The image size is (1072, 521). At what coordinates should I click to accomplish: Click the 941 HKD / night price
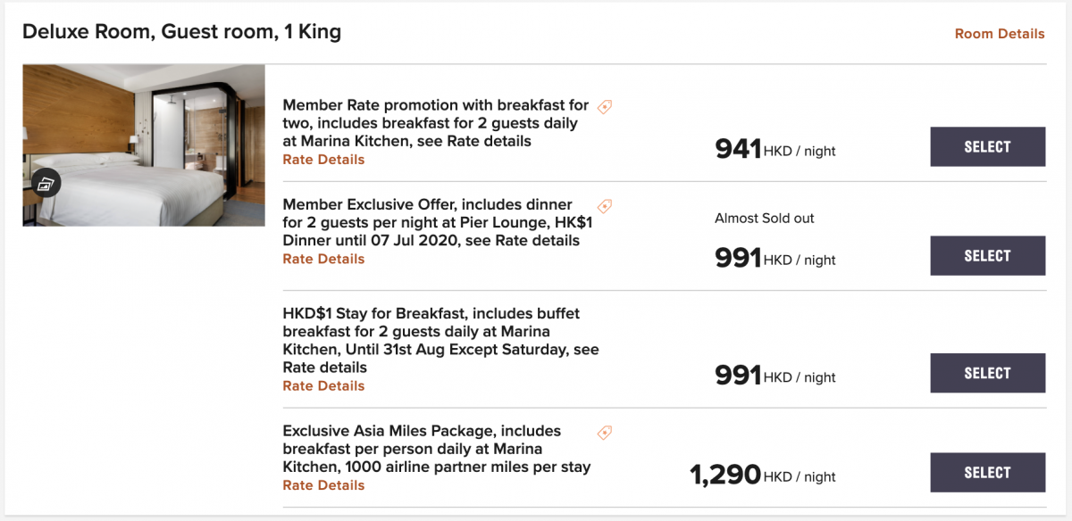[x=775, y=149]
